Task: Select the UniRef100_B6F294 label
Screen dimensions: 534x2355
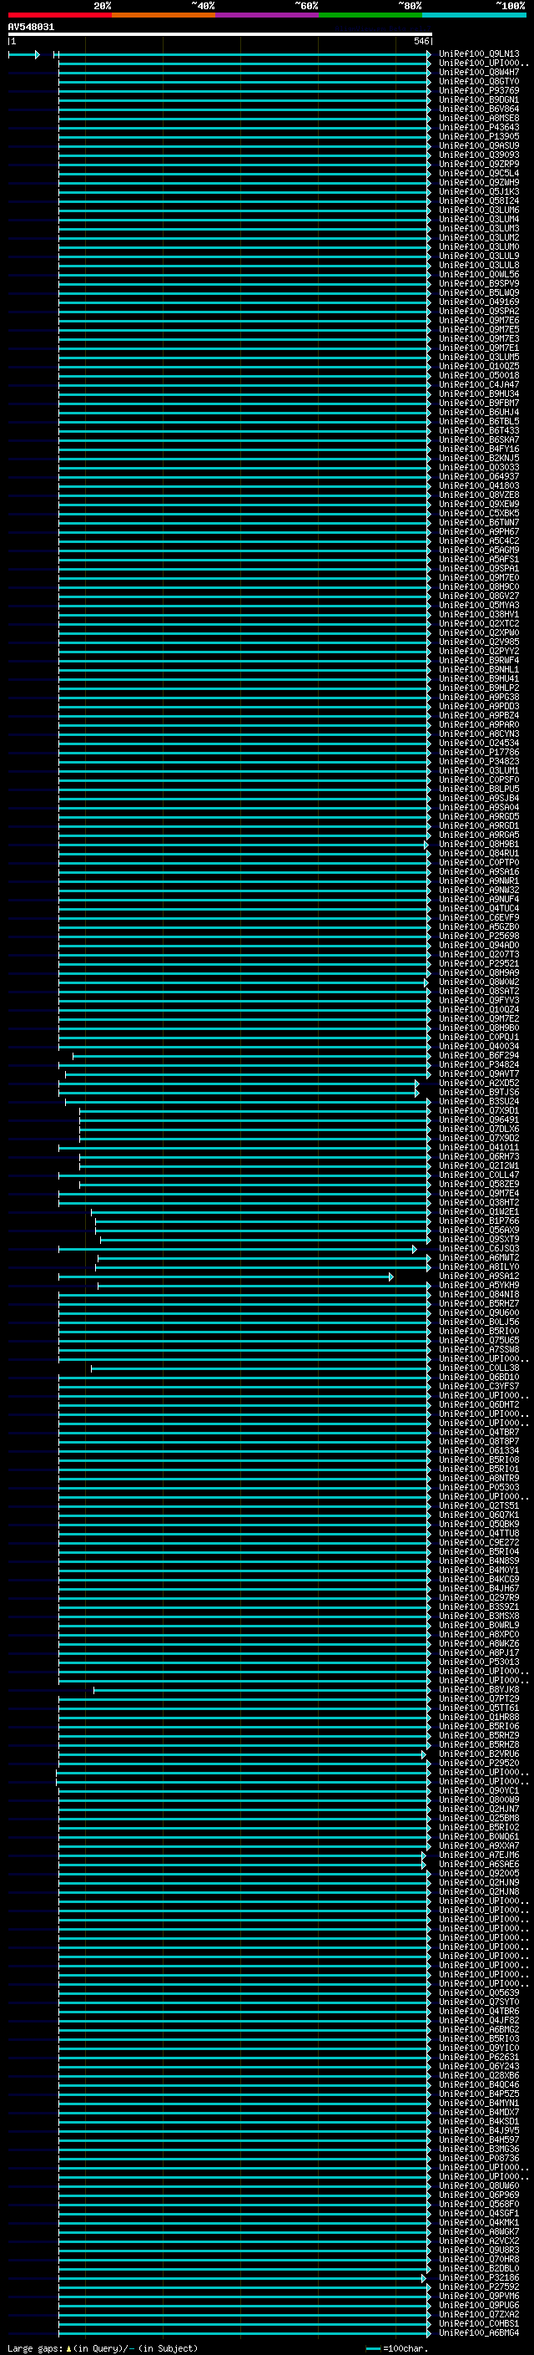Action: tap(479, 1055)
